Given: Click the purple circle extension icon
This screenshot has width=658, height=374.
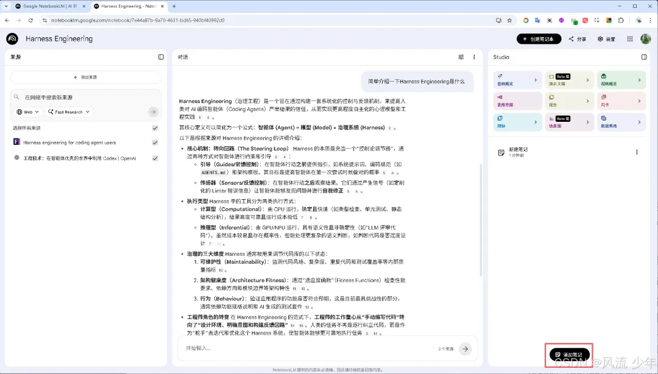Looking at the screenshot, I should coord(562,20).
